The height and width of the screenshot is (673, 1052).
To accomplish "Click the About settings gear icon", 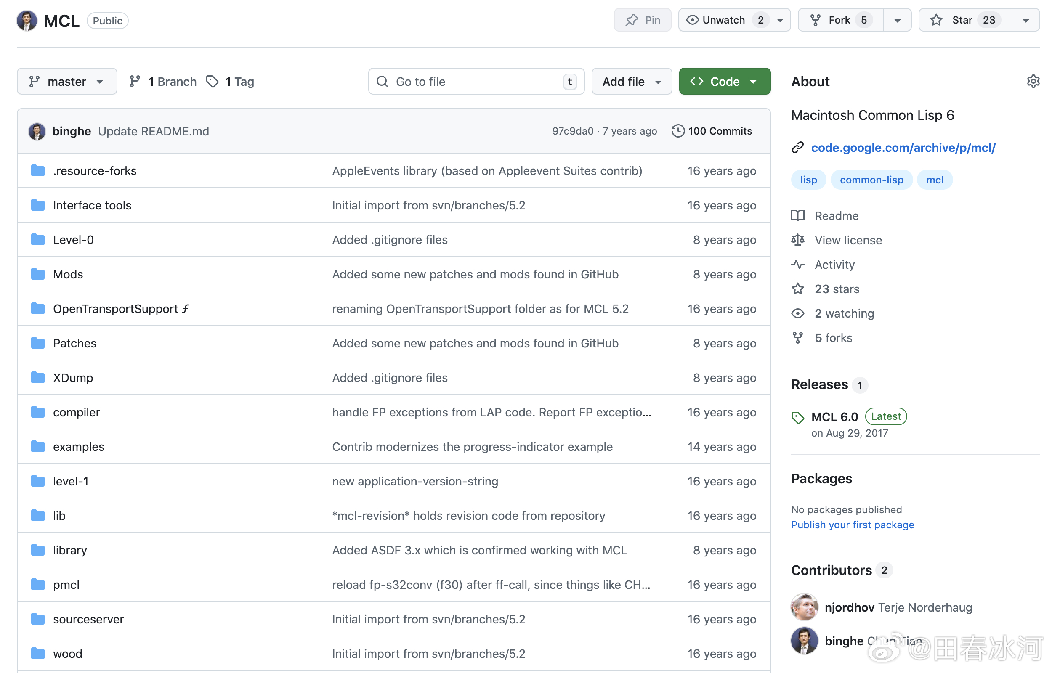I will 1032,81.
